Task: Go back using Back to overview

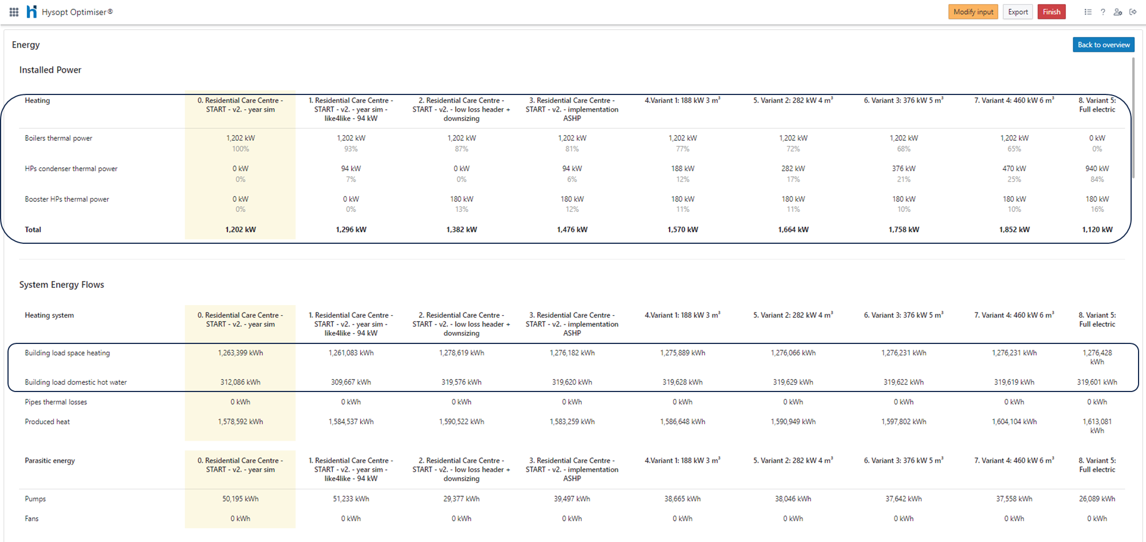Action: pyautogui.click(x=1103, y=45)
